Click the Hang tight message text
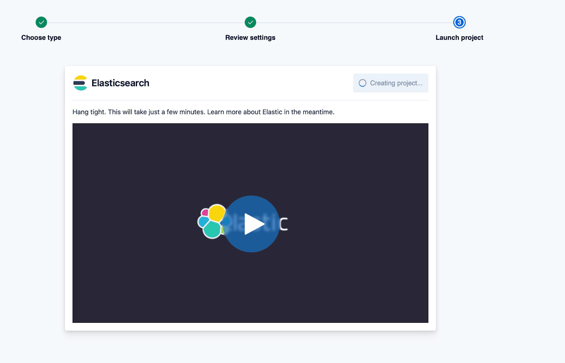The height and width of the screenshot is (363, 565). (x=203, y=112)
